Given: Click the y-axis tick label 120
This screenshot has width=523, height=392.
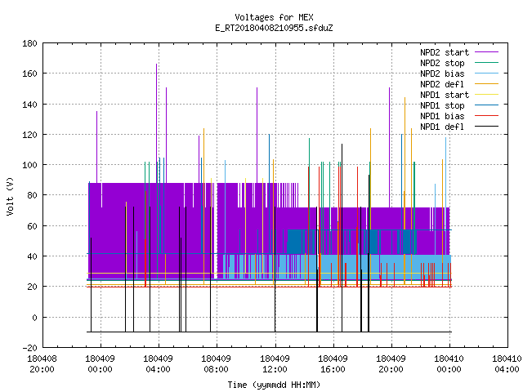Looking at the screenshot, I should 29,135.
